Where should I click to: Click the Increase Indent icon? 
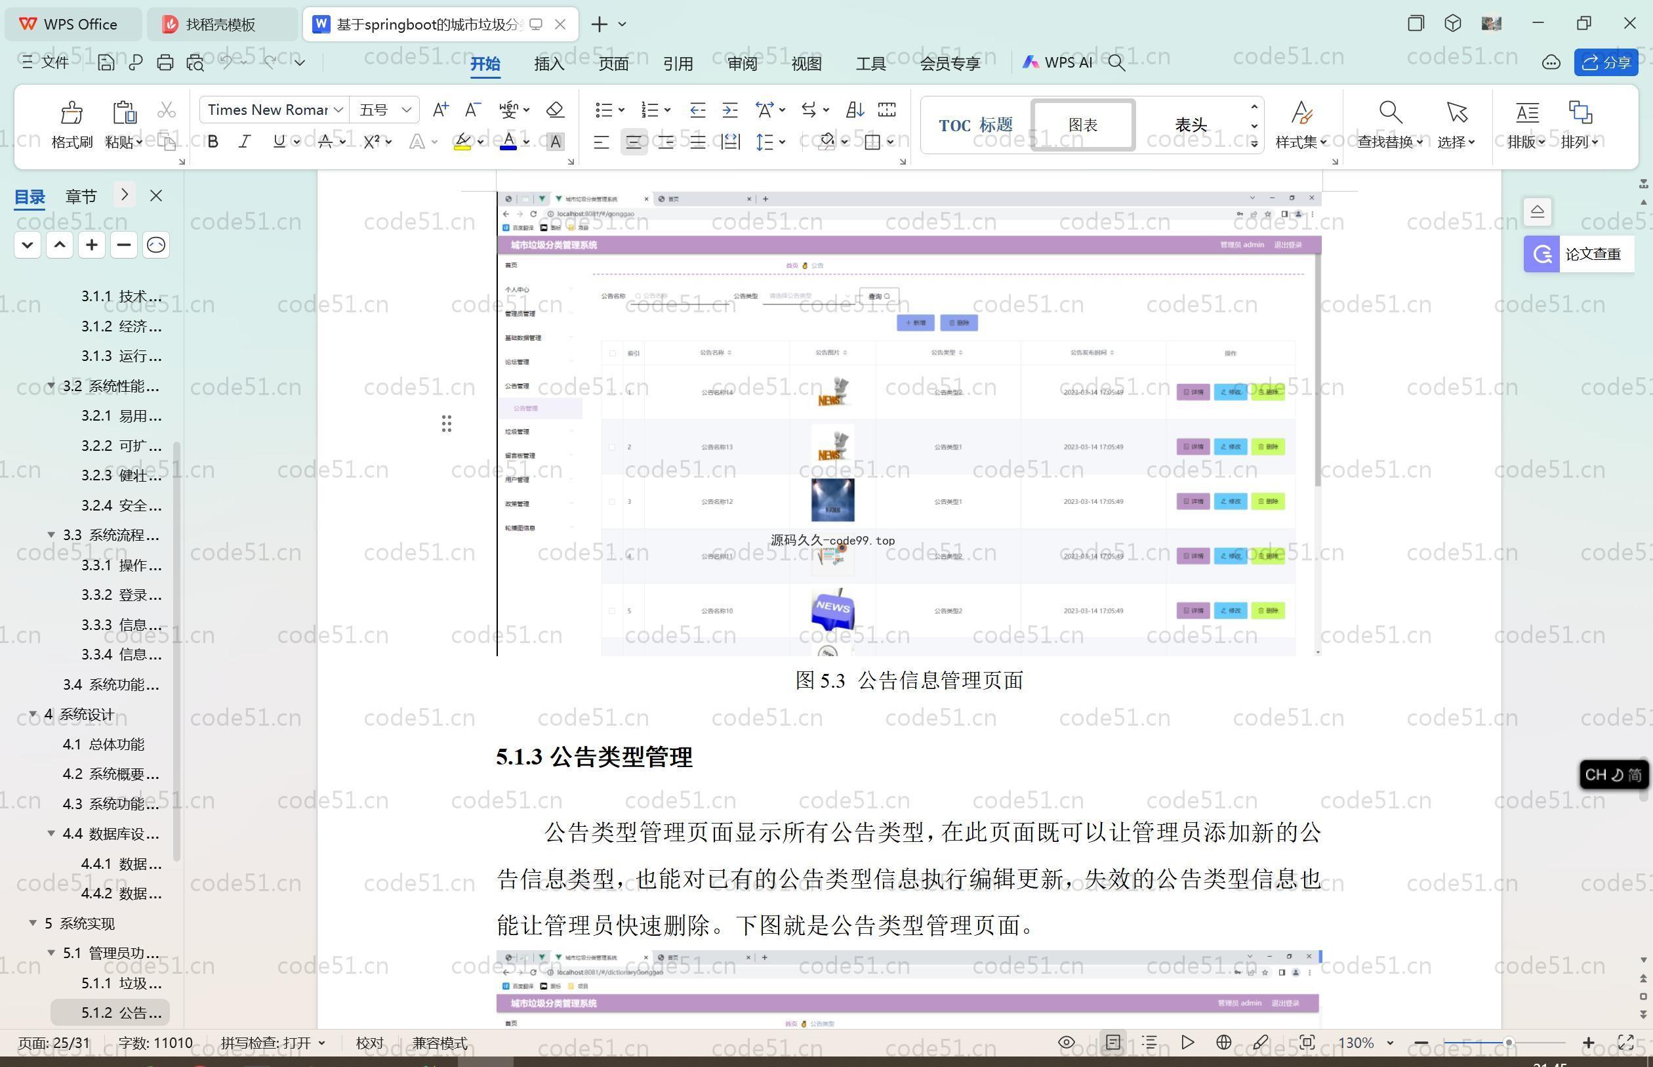coord(730,110)
